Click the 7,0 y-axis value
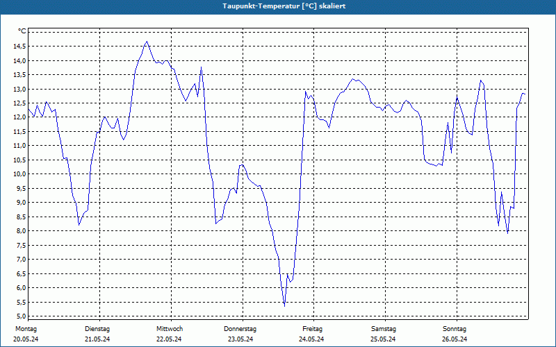The height and width of the screenshot is (347, 556). tap(22, 259)
